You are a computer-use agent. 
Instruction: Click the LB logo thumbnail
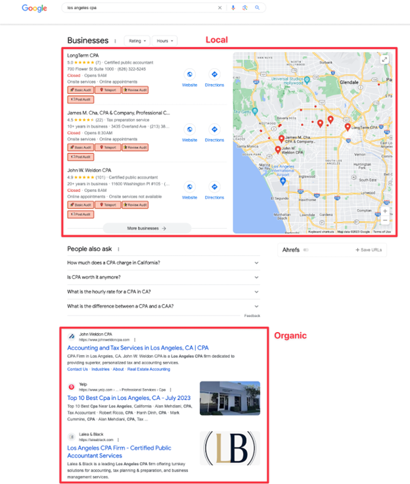[230, 448]
